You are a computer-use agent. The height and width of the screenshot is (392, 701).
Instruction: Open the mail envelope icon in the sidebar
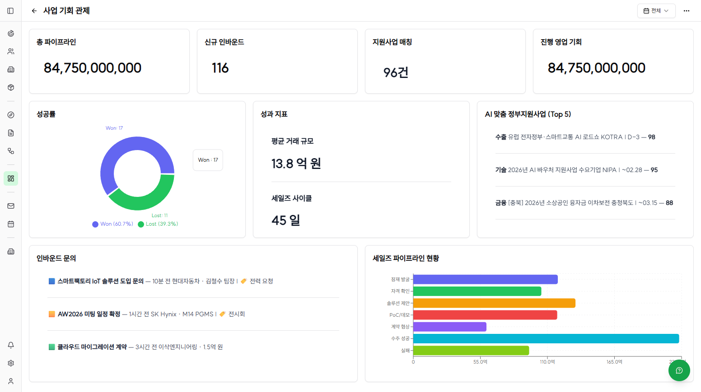10,205
